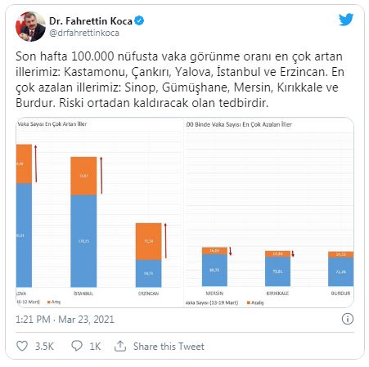The height and width of the screenshot is (367, 369).
Task: Open the 1:21 PM Mar 23, 2021 timestamp
Action: click(x=65, y=320)
